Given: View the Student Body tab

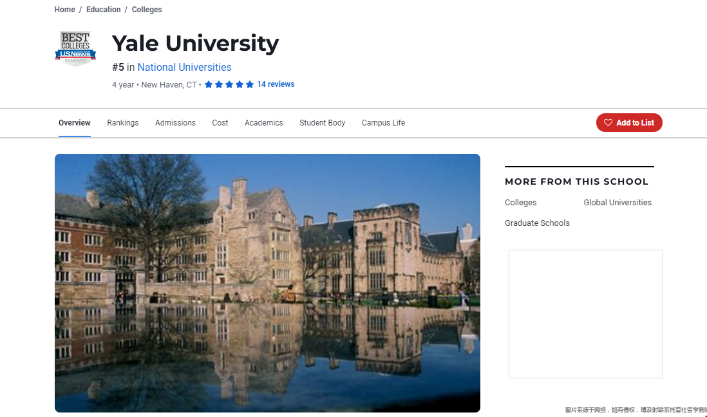Looking at the screenshot, I should pos(323,123).
